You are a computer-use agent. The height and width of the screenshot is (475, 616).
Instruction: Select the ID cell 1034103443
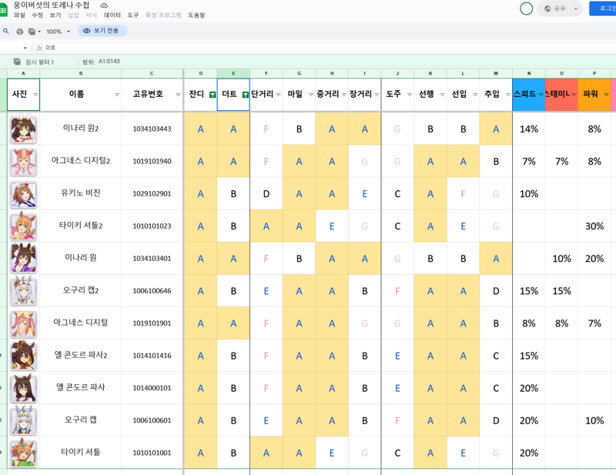coord(152,129)
